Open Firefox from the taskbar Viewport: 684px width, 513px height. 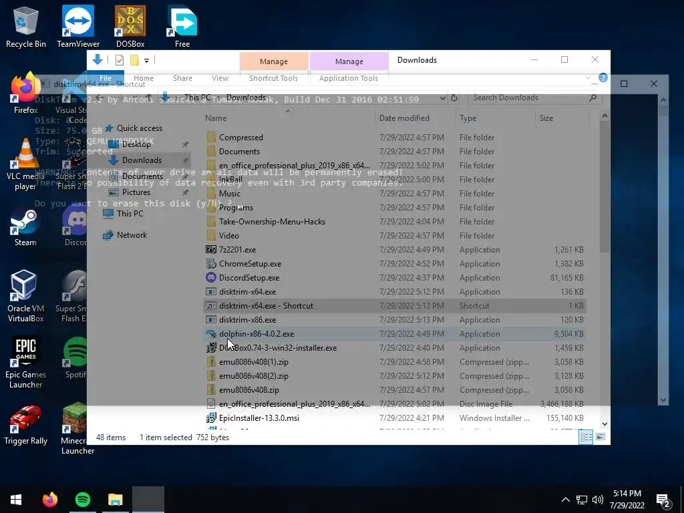(49, 500)
